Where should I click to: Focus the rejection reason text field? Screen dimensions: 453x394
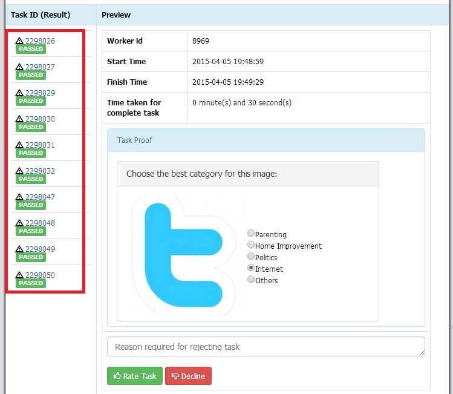(266, 347)
